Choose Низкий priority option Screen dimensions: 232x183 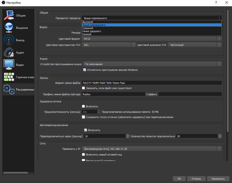click(x=152, y=34)
